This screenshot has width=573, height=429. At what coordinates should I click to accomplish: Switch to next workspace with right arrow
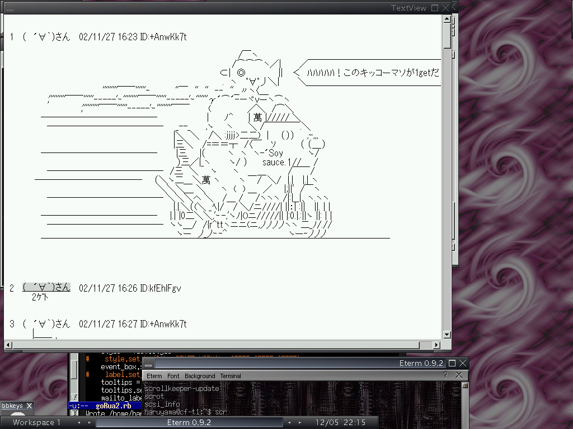(89, 422)
